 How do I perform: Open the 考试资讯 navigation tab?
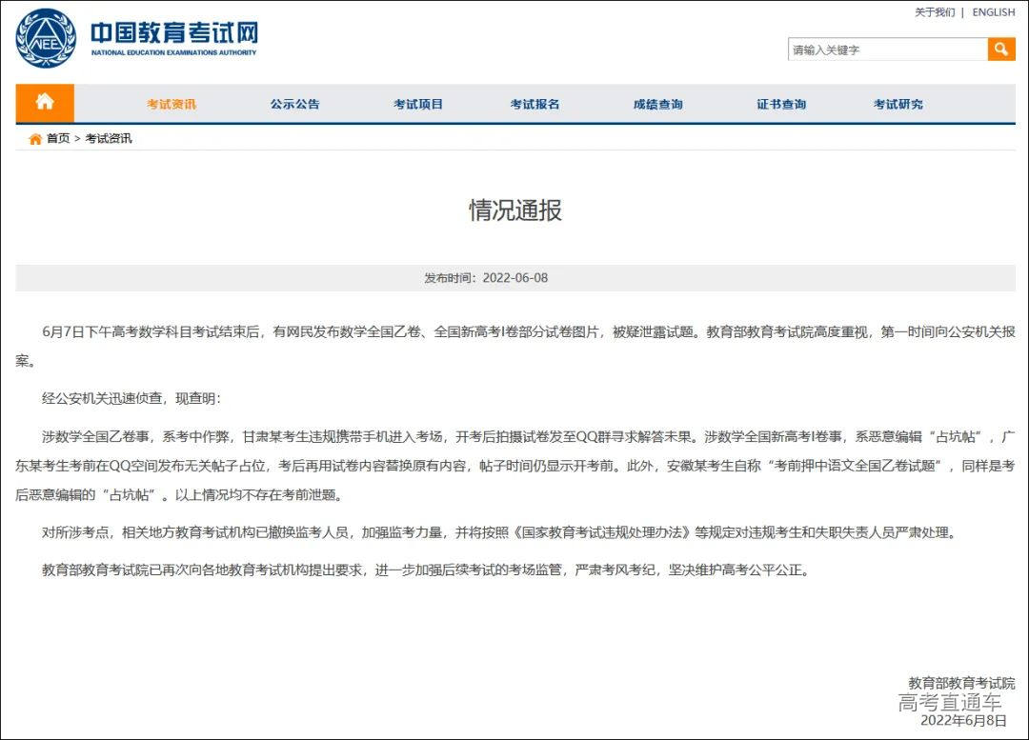pos(171,105)
